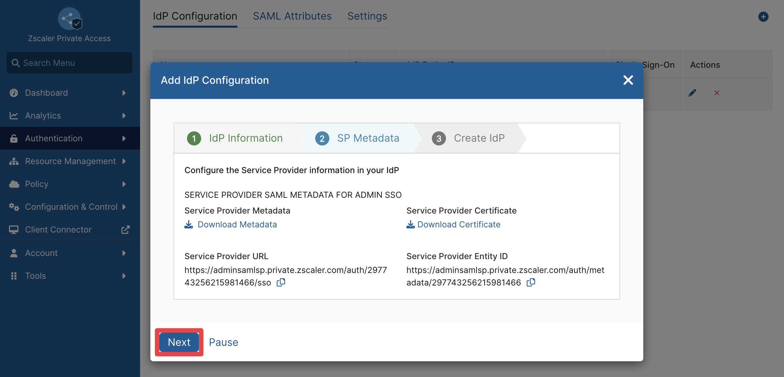Expand the Policy sidebar menu
Image resolution: width=784 pixels, height=377 pixels.
70,184
